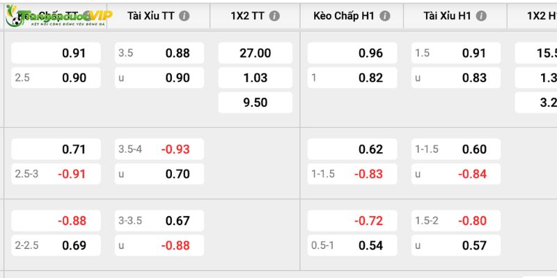557x278 pixels.
Task: Pick Tài Xỉu H1 1-1.5 over at 0.60
Action: point(456,149)
